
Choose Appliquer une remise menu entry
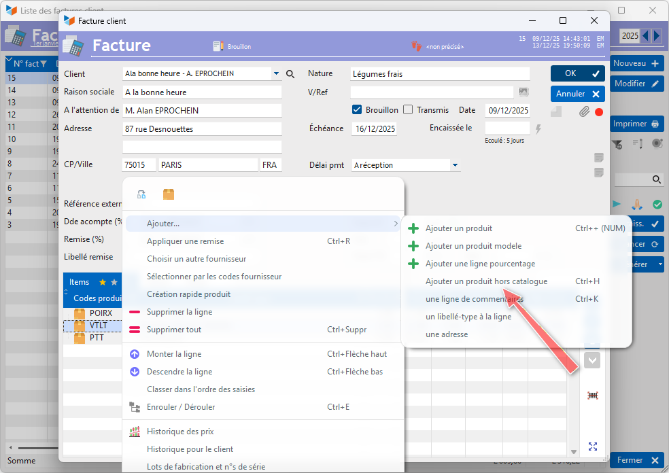[185, 241]
